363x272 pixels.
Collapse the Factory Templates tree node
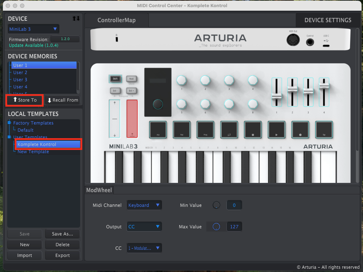[9, 122]
